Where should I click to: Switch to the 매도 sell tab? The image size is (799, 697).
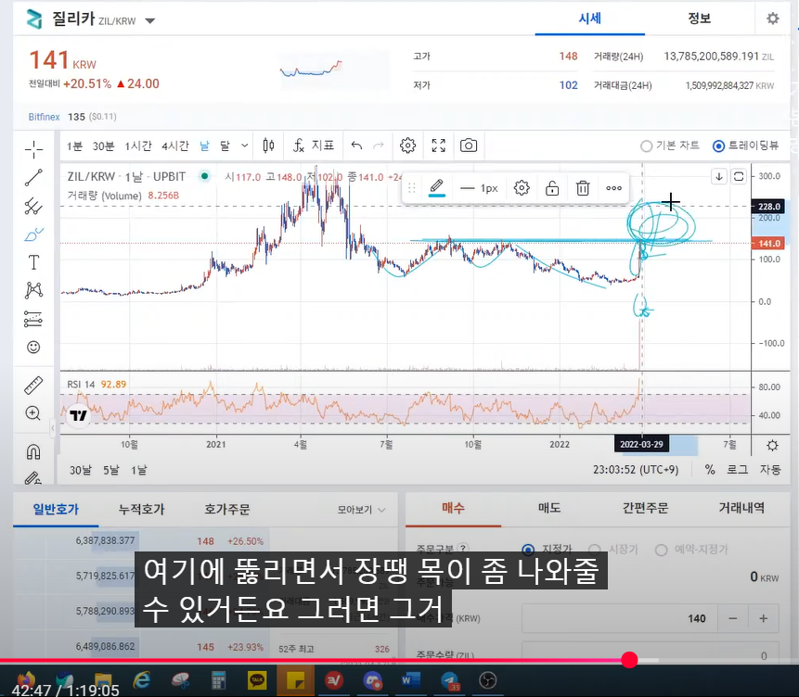[x=549, y=508]
